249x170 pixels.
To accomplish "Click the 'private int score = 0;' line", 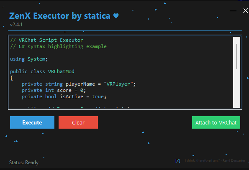I will pyautogui.click(x=54, y=90).
